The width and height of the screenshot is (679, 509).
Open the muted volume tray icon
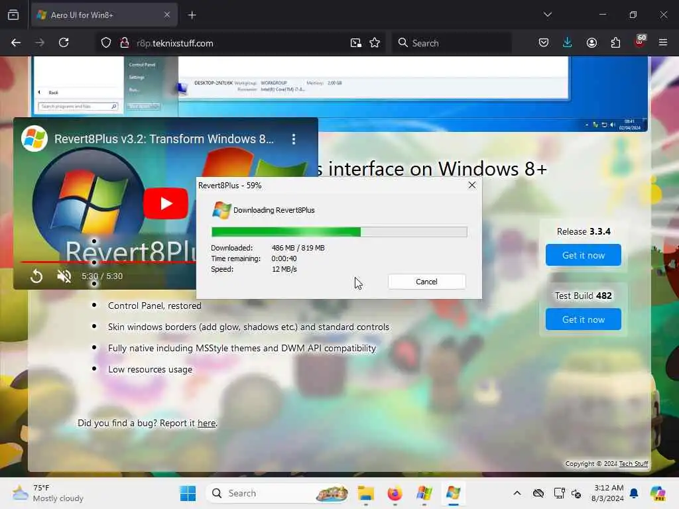click(576, 493)
